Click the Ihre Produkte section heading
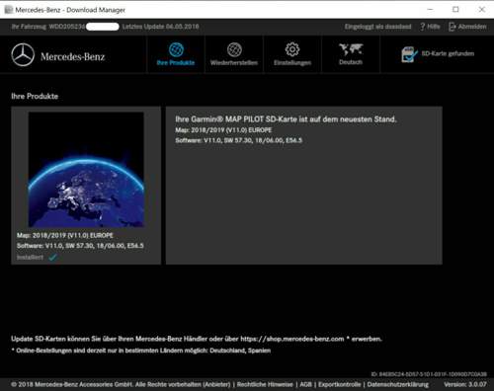Image resolution: width=494 pixels, height=391 pixels. (x=35, y=96)
